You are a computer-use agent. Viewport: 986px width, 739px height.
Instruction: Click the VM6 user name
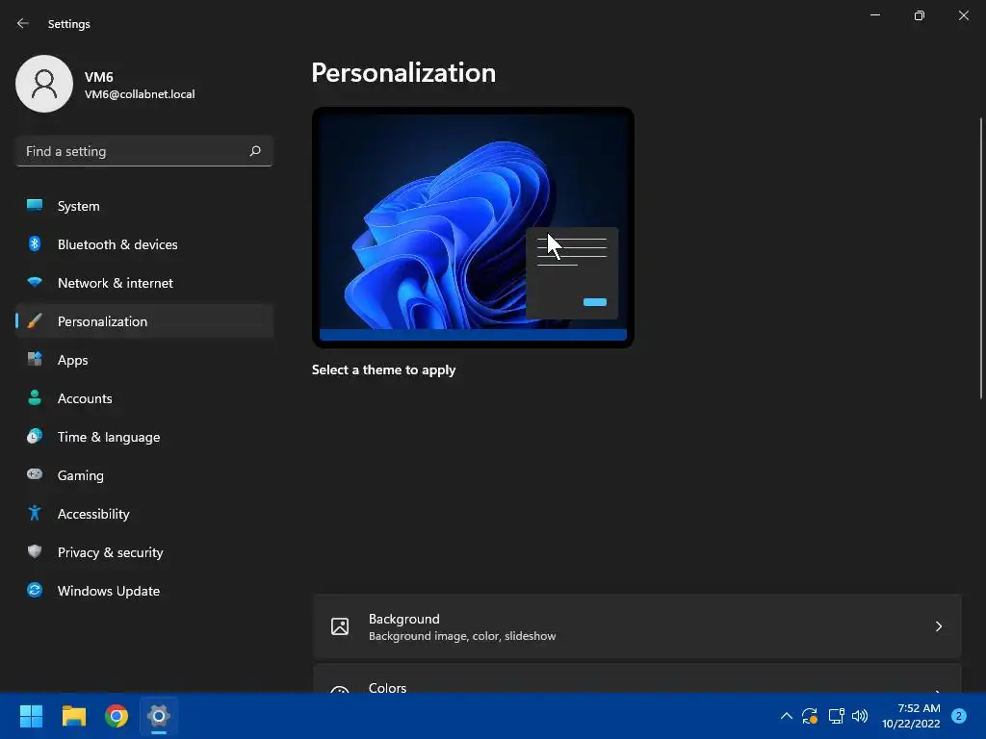tap(99, 77)
